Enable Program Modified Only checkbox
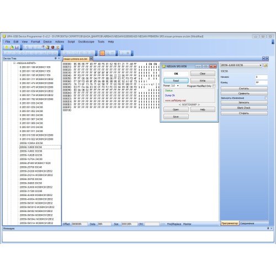This screenshot has width=276, height=276. 214,86
